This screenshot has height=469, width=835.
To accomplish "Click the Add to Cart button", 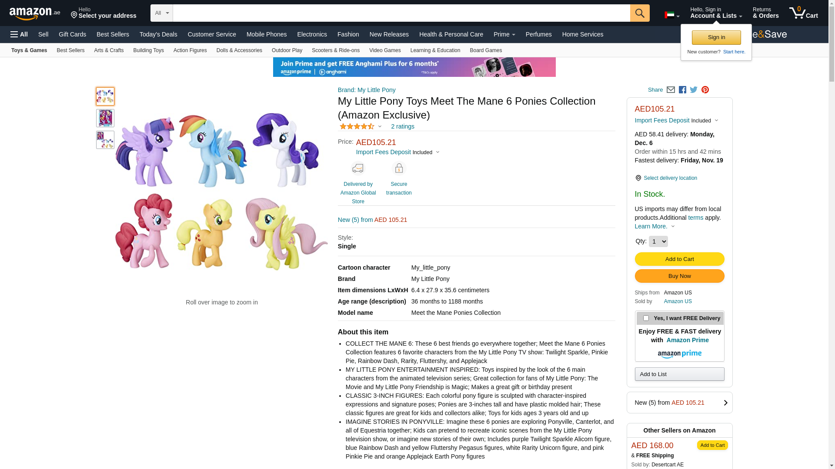I will (x=679, y=259).
